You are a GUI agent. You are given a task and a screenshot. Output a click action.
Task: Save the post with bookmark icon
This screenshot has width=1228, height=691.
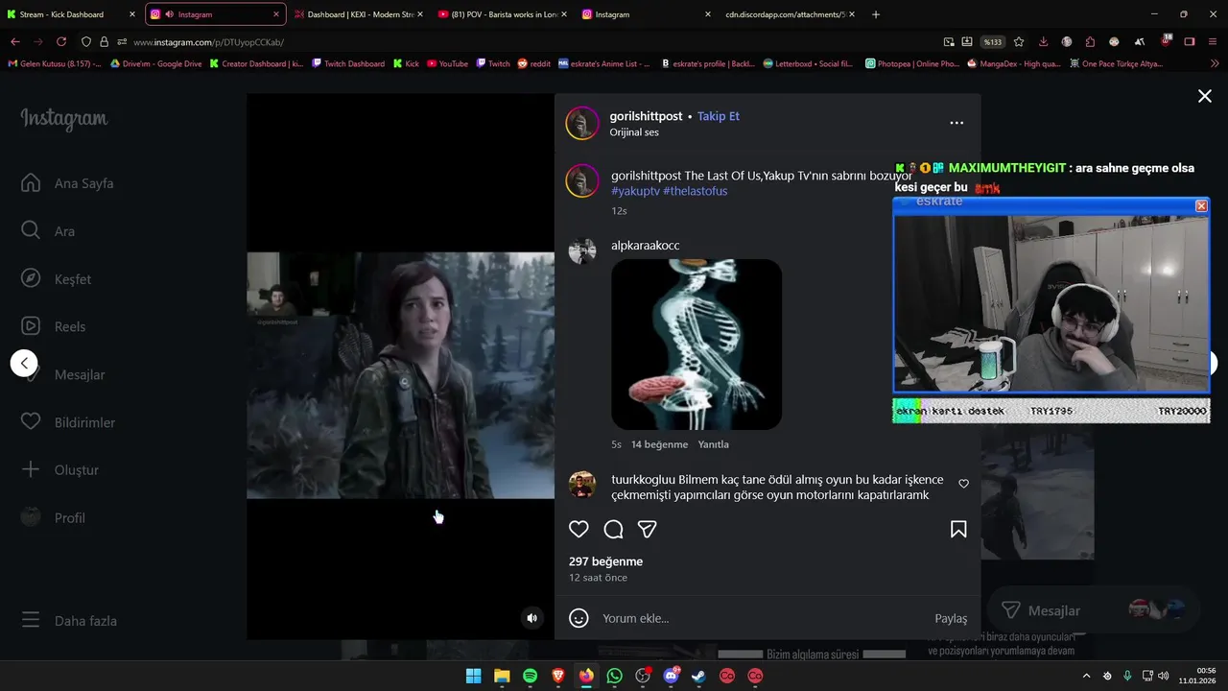[x=958, y=529]
